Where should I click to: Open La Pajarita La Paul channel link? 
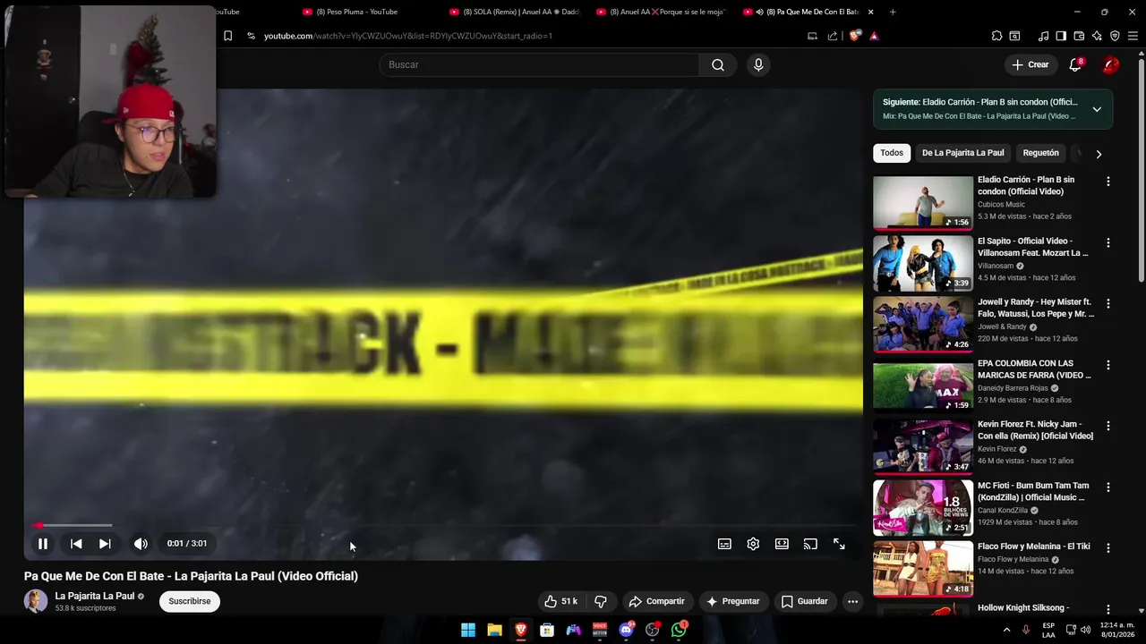[95, 596]
